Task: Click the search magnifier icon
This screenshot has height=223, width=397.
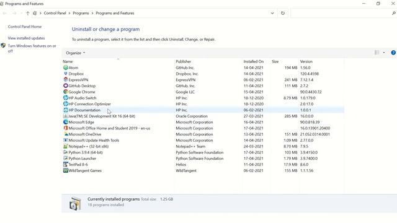Action: point(393,13)
